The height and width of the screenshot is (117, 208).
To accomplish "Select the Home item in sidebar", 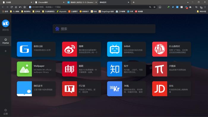I will (x=6, y=41).
